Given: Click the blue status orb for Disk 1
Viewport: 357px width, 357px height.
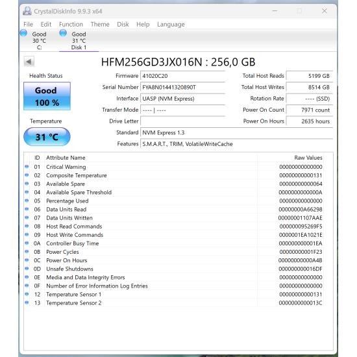Looking at the screenshot, I should tap(63, 33).
